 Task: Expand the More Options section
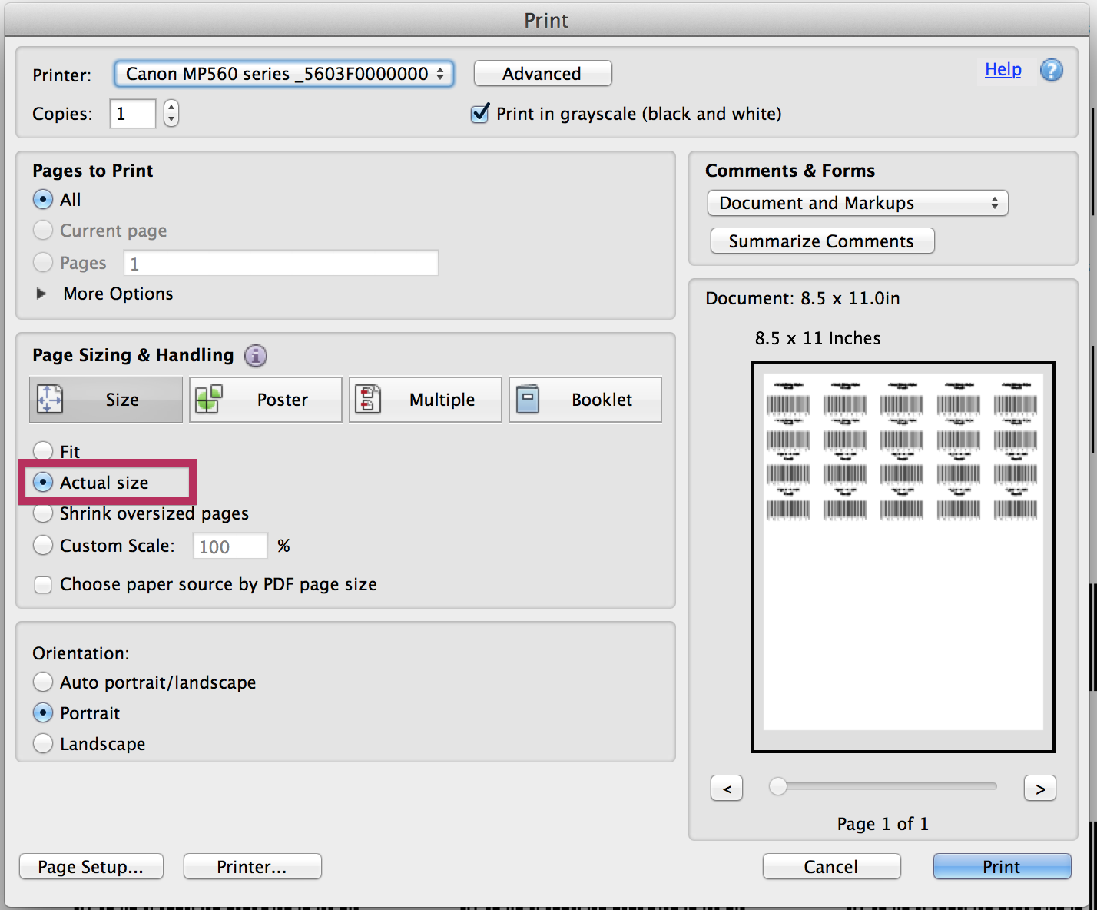pos(40,293)
